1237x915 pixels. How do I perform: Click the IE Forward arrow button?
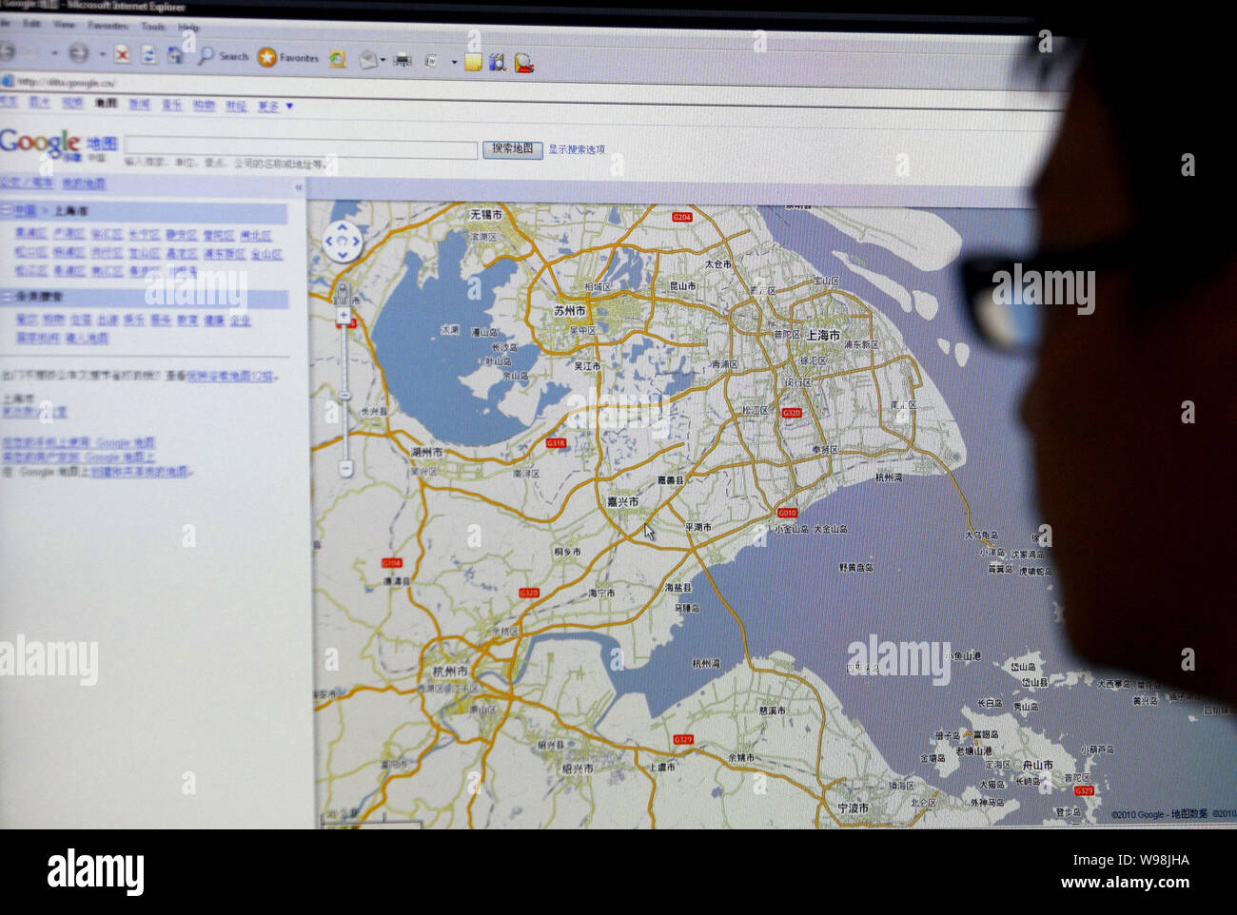coord(79,53)
